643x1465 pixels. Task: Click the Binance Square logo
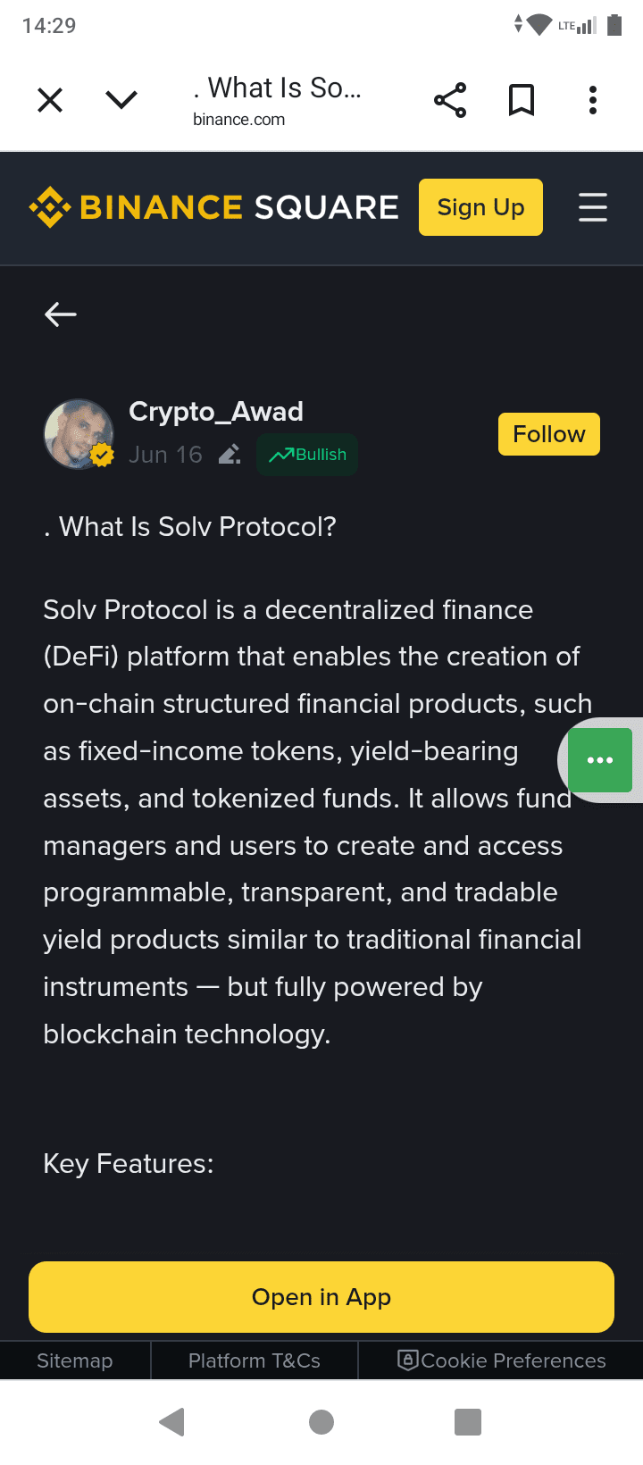click(214, 207)
